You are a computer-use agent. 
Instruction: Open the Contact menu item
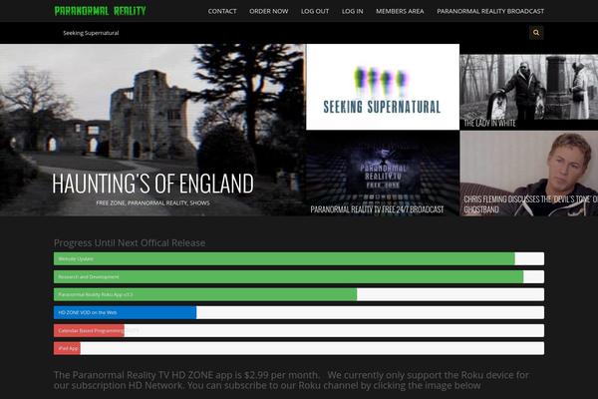(x=222, y=11)
